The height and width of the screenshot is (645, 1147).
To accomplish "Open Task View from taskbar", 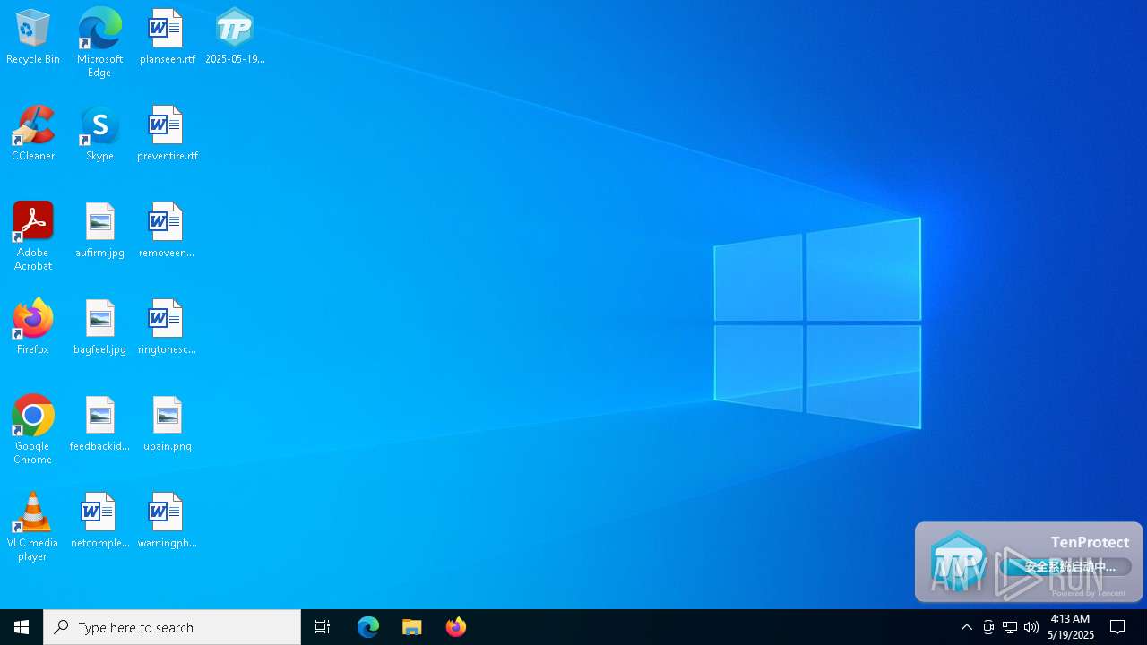I will pyautogui.click(x=323, y=627).
